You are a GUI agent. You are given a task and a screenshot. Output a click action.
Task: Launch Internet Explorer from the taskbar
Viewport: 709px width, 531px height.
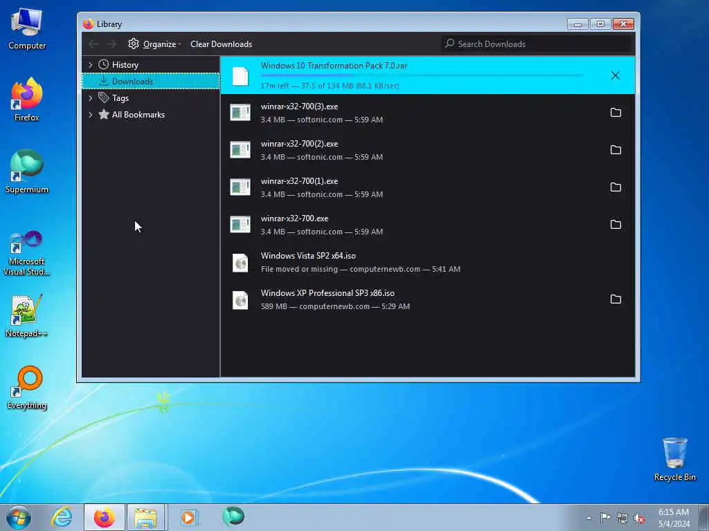tap(62, 517)
